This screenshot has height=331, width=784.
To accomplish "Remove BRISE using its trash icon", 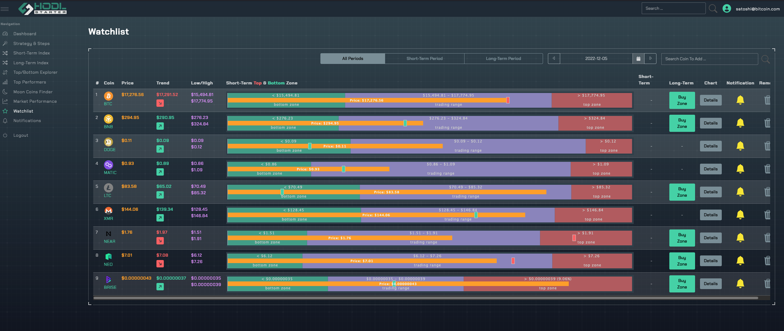I will (x=767, y=284).
